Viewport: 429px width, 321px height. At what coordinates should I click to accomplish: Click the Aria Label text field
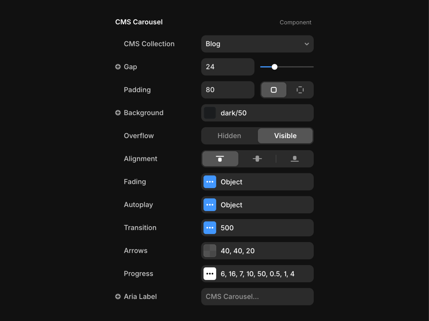(257, 296)
